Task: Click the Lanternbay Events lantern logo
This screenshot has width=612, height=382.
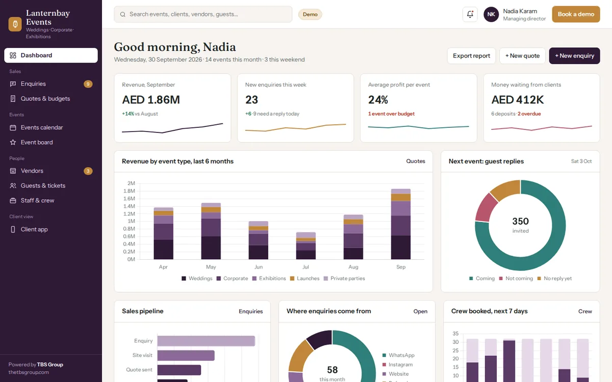Action: click(x=15, y=24)
